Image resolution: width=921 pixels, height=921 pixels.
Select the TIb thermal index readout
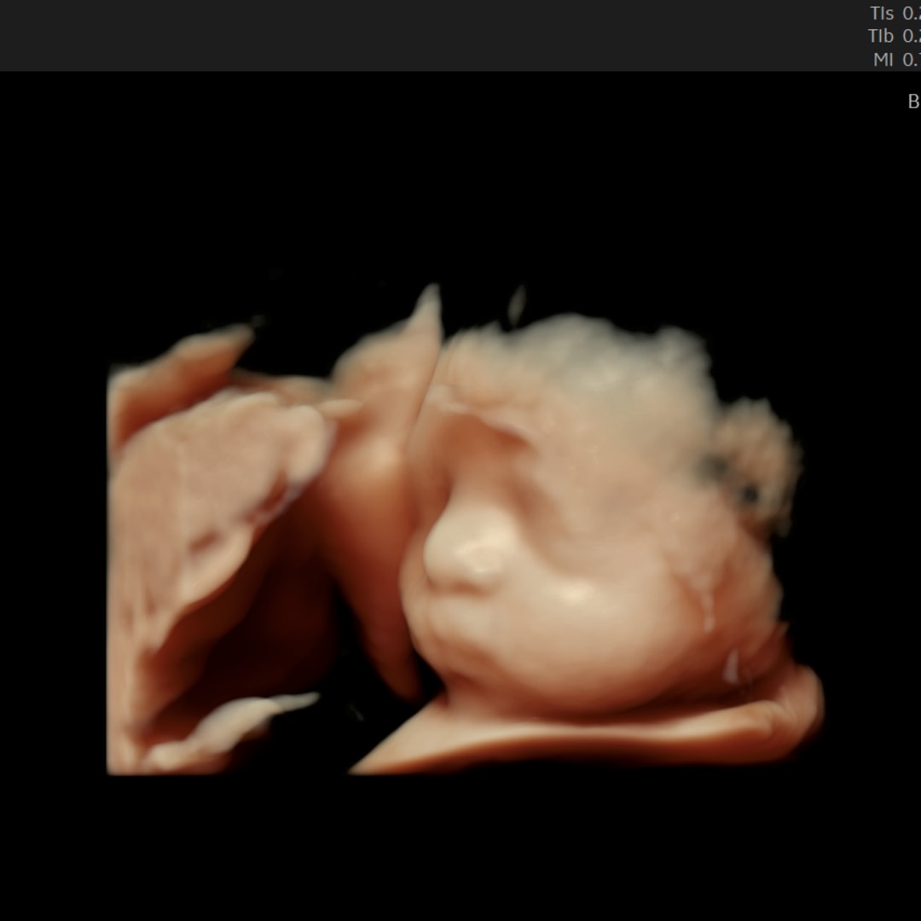pyautogui.click(x=895, y=37)
